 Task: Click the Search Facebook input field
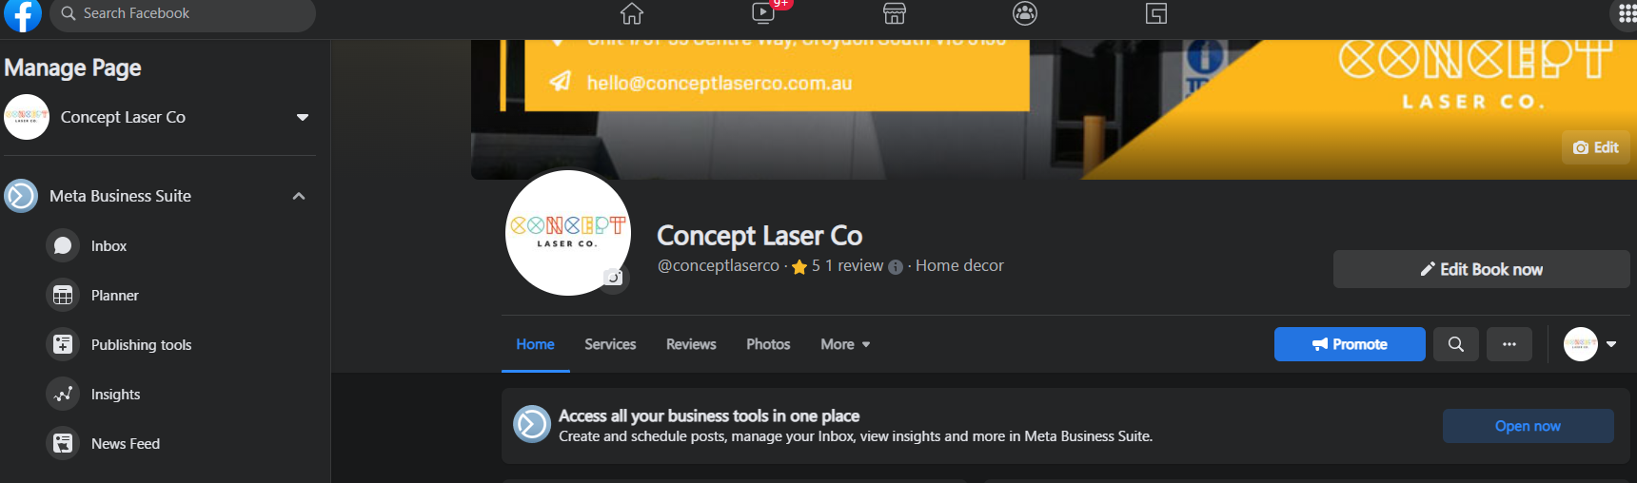pyautogui.click(x=183, y=14)
